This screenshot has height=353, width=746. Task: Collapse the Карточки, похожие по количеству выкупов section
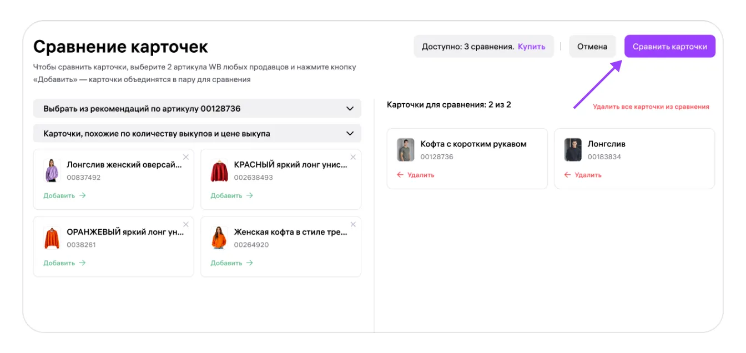pyautogui.click(x=350, y=134)
